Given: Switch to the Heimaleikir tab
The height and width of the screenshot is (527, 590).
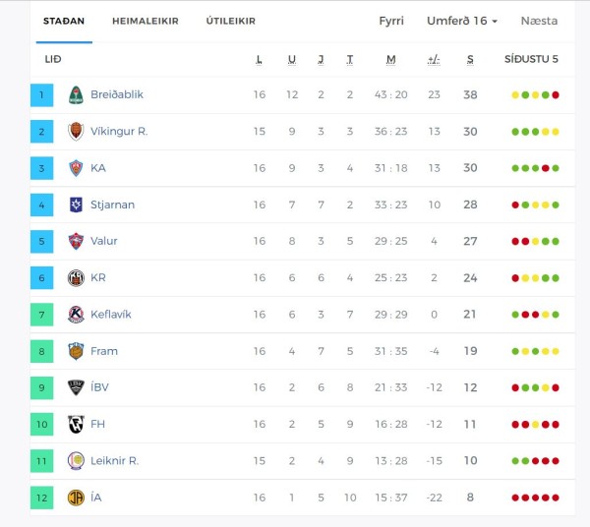Looking at the screenshot, I should click(x=146, y=21).
